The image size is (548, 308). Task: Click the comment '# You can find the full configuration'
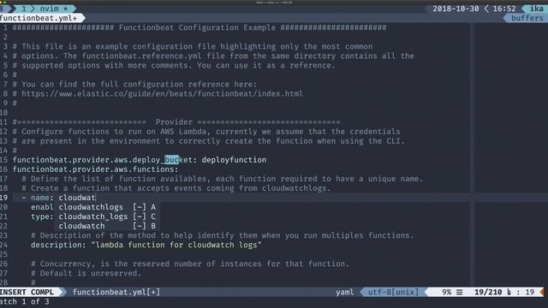(x=134, y=84)
